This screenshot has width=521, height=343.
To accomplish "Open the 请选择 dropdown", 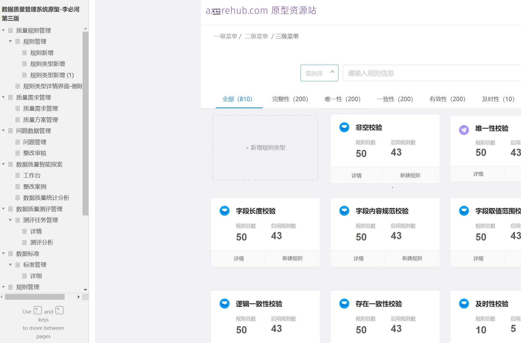I will [x=319, y=73].
